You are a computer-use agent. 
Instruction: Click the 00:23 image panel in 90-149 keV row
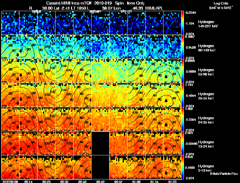pos(46,47)
